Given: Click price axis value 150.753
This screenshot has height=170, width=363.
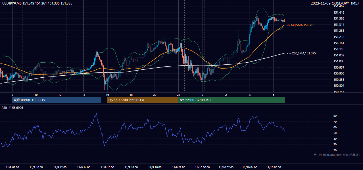Looking at the screenshot, I should pos(339,92).
